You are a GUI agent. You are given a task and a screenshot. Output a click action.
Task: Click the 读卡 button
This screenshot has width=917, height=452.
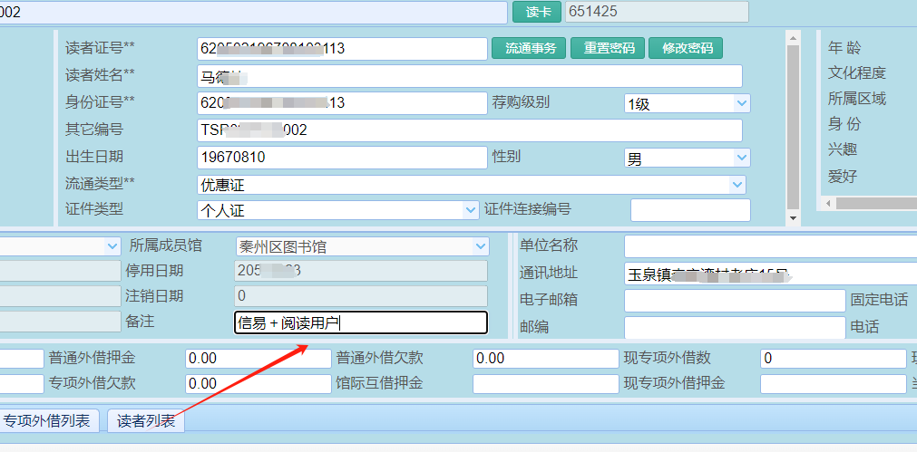[x=537, y=12]
